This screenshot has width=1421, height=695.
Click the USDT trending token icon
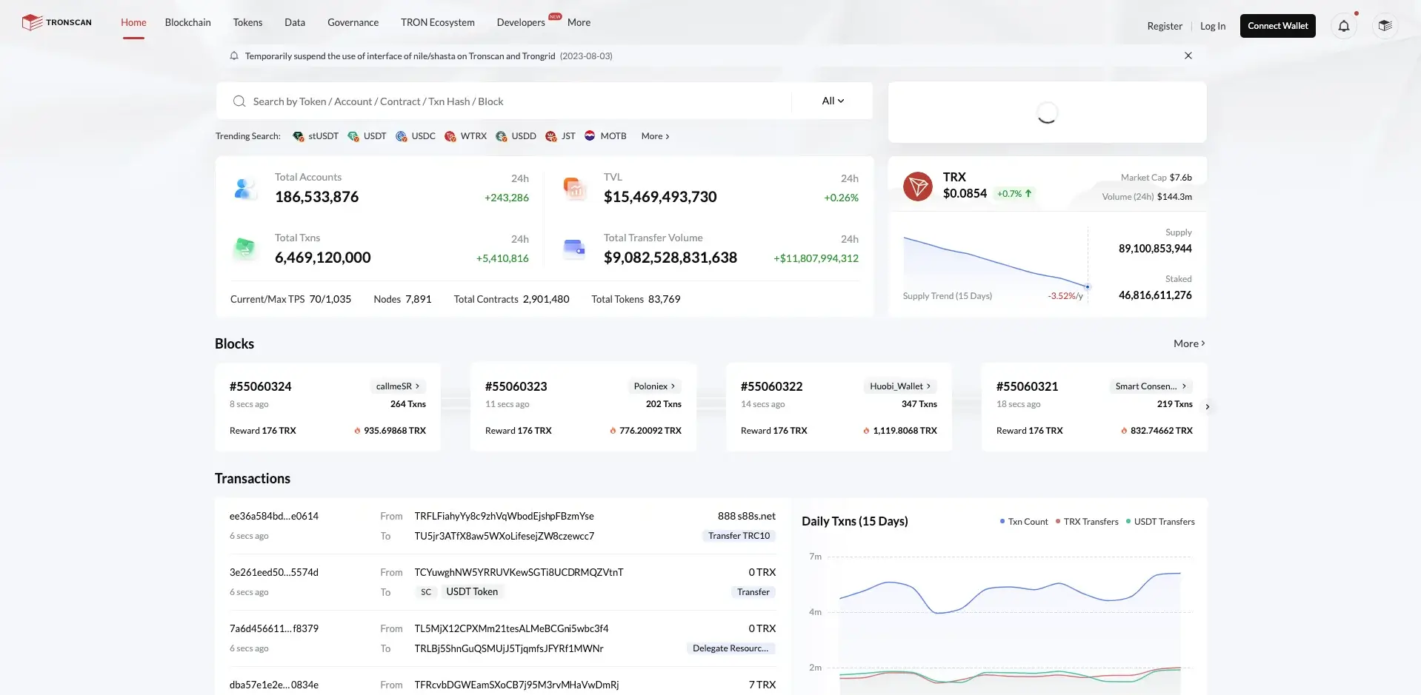pos(353,136)
